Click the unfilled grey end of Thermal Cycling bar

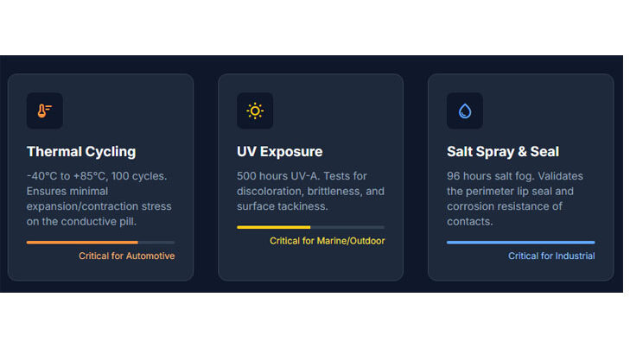(x=156, y=243)
